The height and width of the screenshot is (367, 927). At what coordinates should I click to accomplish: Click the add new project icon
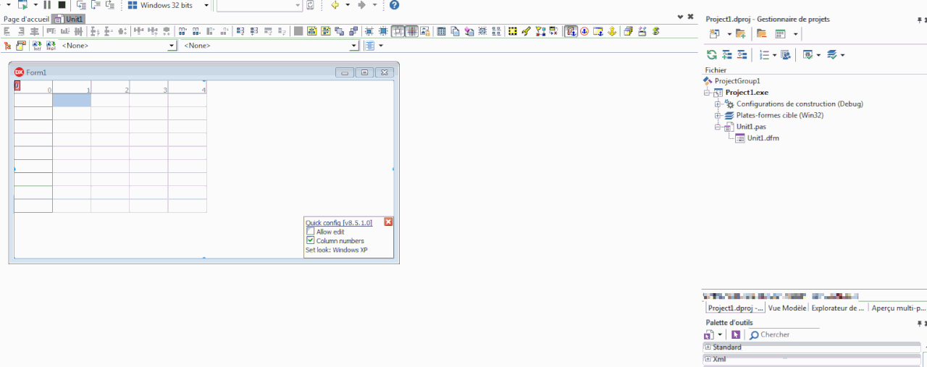[740, 34]
